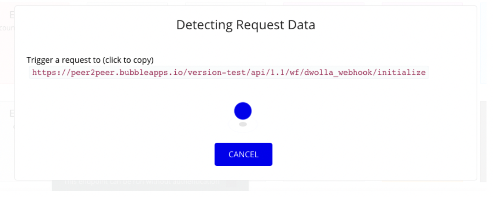
Task: Click the white space beside the CANCEL button
Action: [325, 154]
